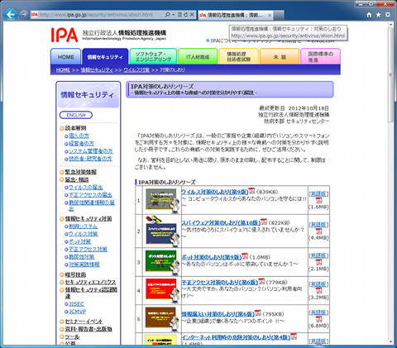Click PDF icon beside ボット対策のしおり
Screen dimensions: 397x348
click(x=245, y=256)
